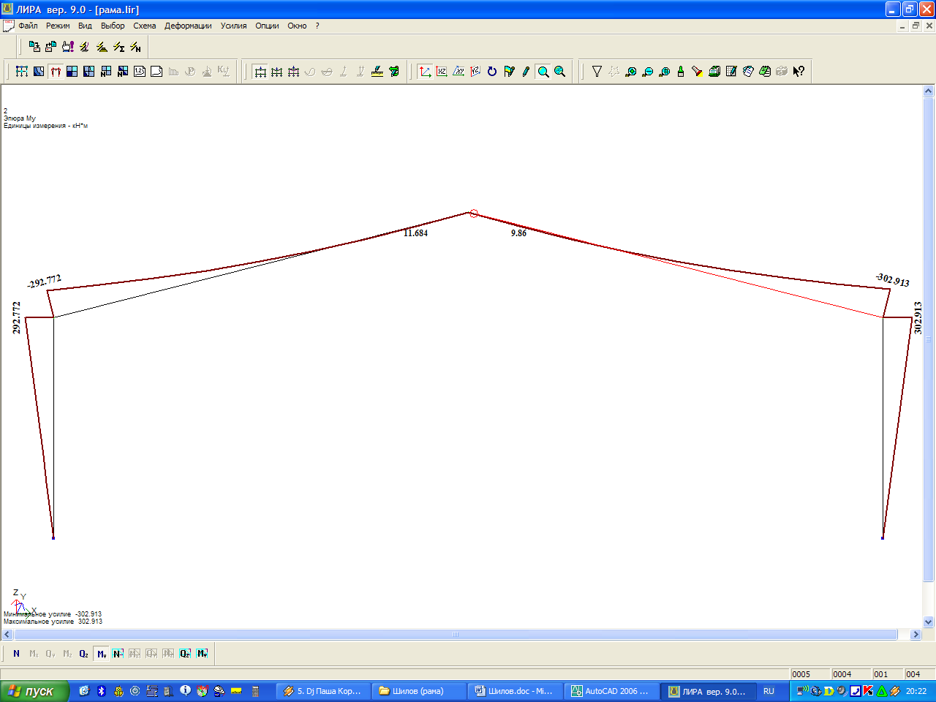Click the lightning N icon

pos(135,47)
